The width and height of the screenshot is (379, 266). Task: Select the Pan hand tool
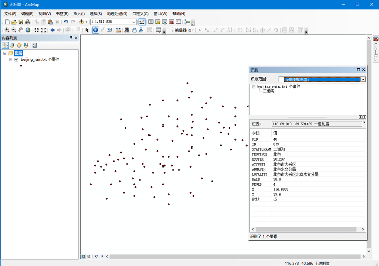(21, 30)
